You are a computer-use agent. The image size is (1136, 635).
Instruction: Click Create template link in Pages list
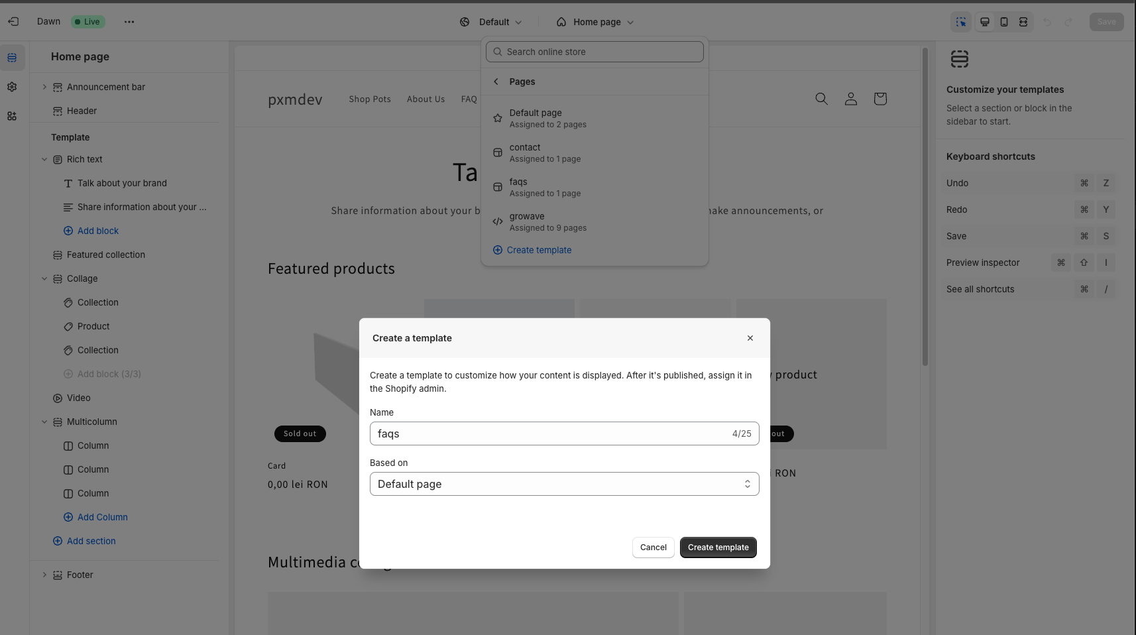tap(532, 250)
